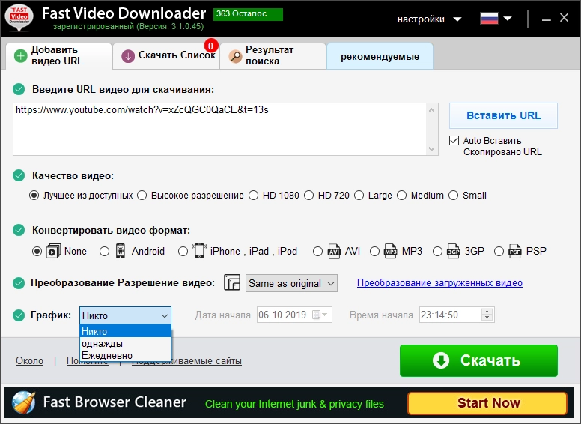Click the red 0 counter badge
The image size is (581, 424).
click(x=211, y=46)
